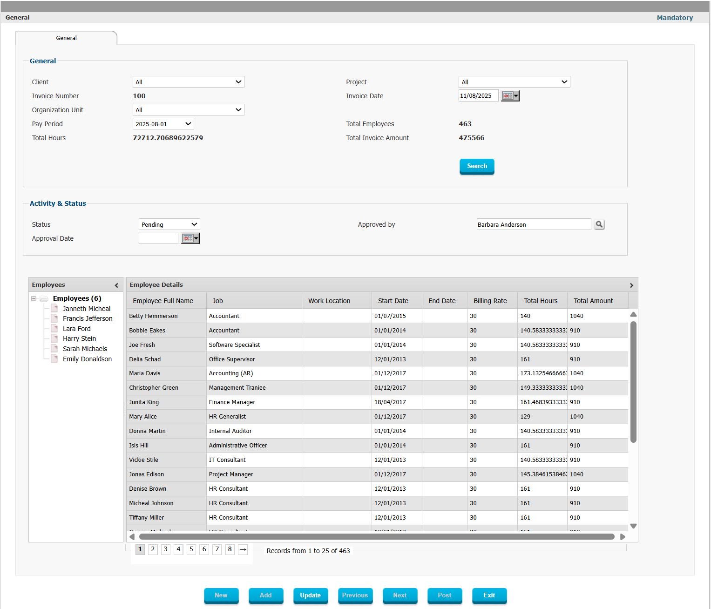Image resolution: width=711 pixels, height=609 pixels.
Task: Click the New button
Action: 221,595
